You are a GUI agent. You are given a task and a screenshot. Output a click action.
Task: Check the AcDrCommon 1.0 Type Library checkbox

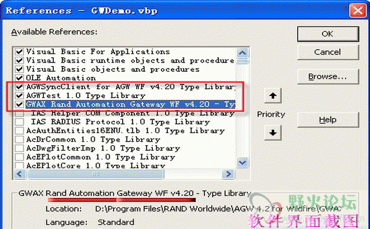pos(19,139)
